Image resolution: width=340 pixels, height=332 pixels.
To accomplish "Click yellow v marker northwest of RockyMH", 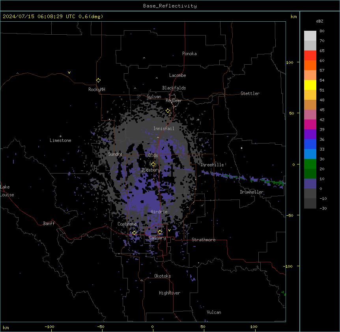I will 69,73.
